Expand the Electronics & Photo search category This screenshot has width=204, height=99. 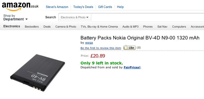click(x=75, y=17)
